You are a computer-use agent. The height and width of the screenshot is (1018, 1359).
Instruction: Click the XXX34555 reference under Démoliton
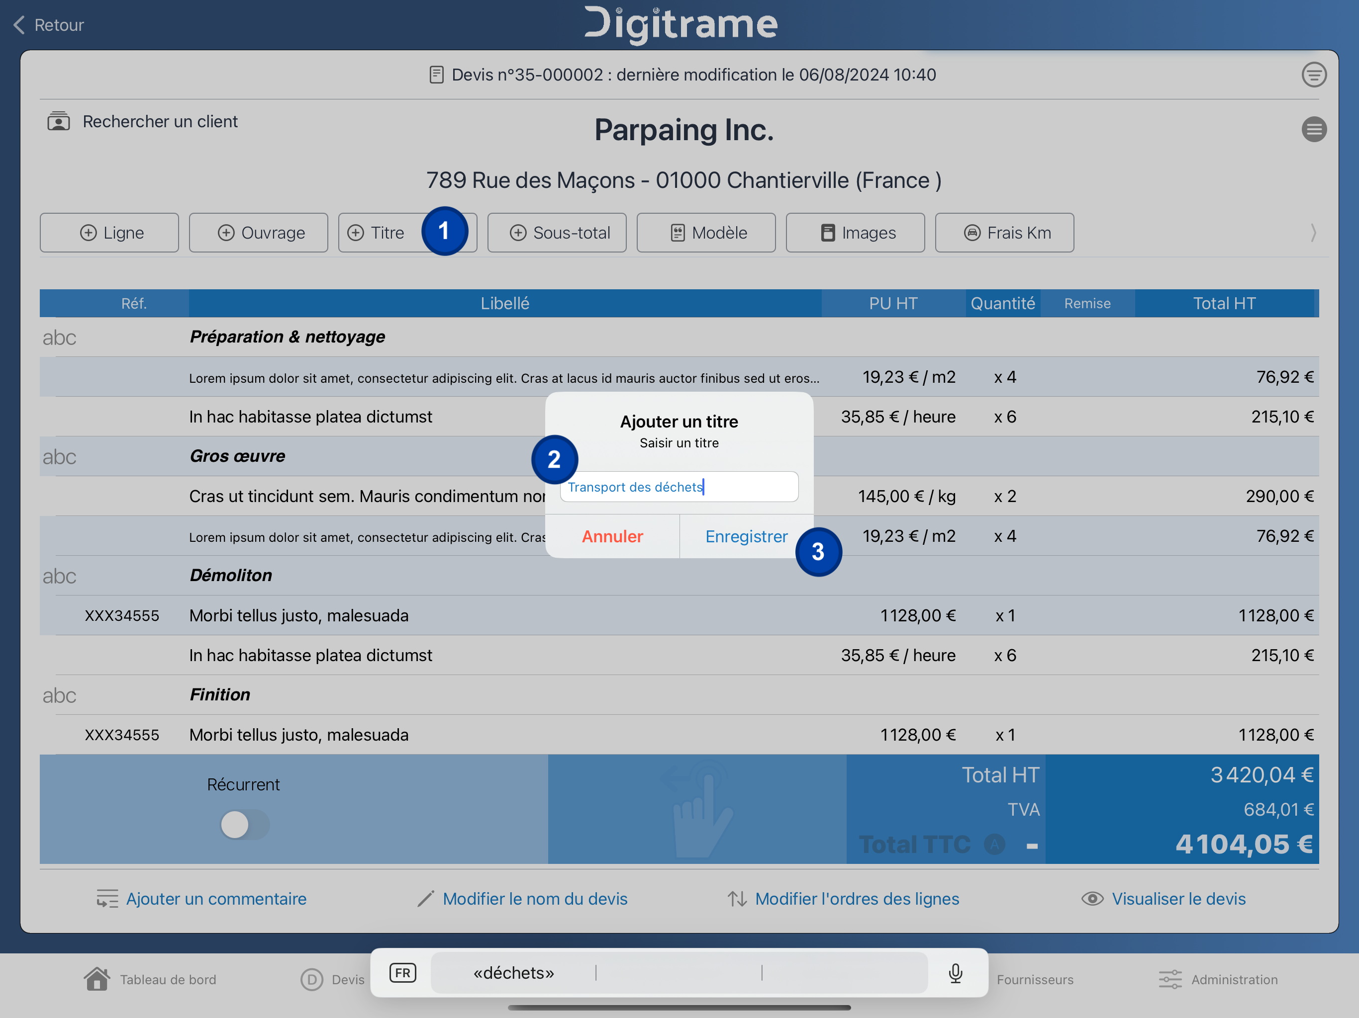122,616
